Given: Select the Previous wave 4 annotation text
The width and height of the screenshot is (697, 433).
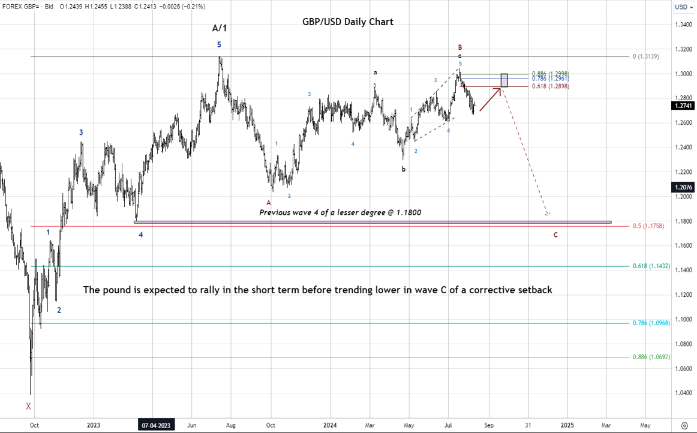Looking at the screenshot, I should point(336,212).
